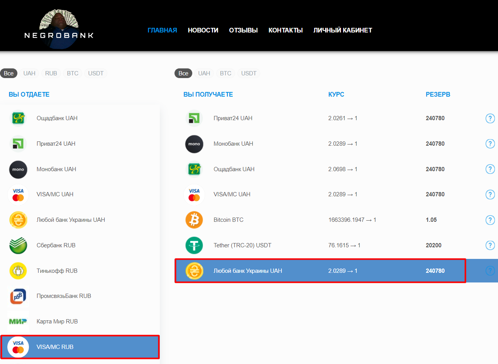498x364 pixels.
Task: Click the РЕЗЕРВ column header
Action: tap(438, 94)
